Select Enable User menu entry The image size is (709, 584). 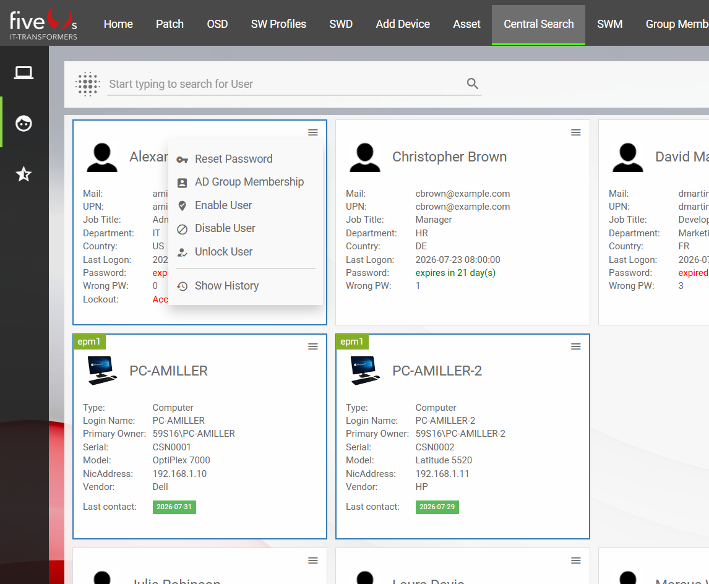[x=246, y=205]
